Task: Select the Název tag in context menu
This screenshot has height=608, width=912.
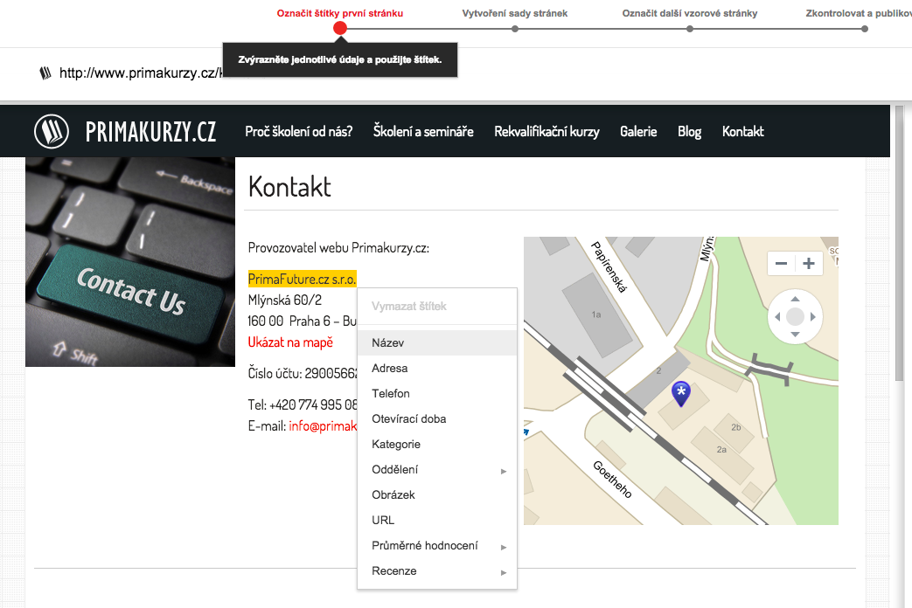Action: coord(437,343)
